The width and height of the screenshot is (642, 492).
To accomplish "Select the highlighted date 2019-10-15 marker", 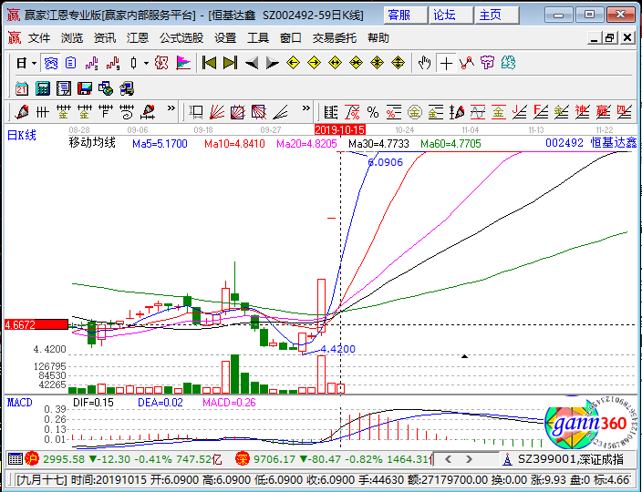I will click(x=340, y=130).
